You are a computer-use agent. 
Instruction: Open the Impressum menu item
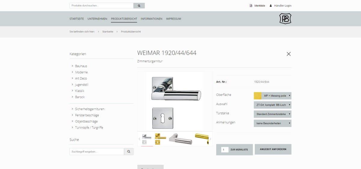(174, 19)
